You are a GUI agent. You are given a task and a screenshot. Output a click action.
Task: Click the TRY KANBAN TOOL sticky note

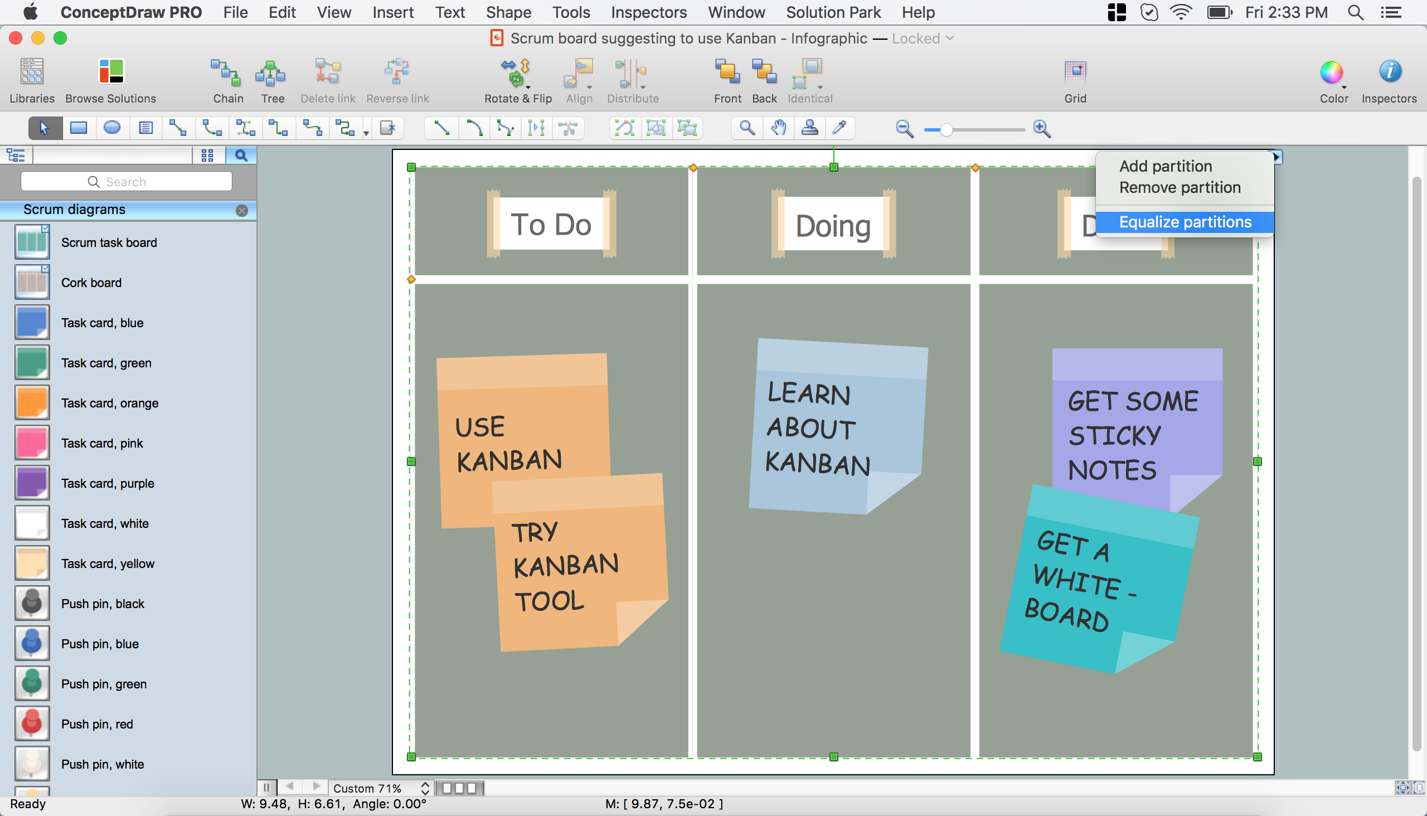pyautogui.click(x=580, y=563)
